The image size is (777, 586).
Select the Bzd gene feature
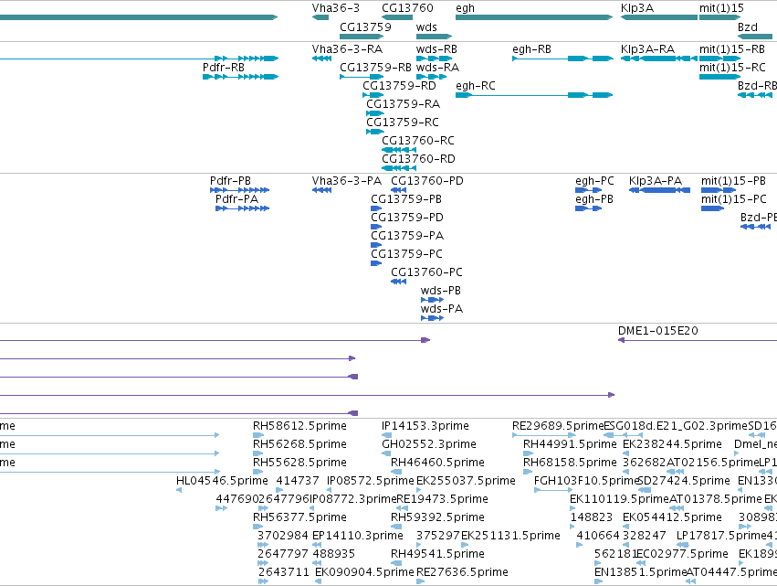[755, 37]
